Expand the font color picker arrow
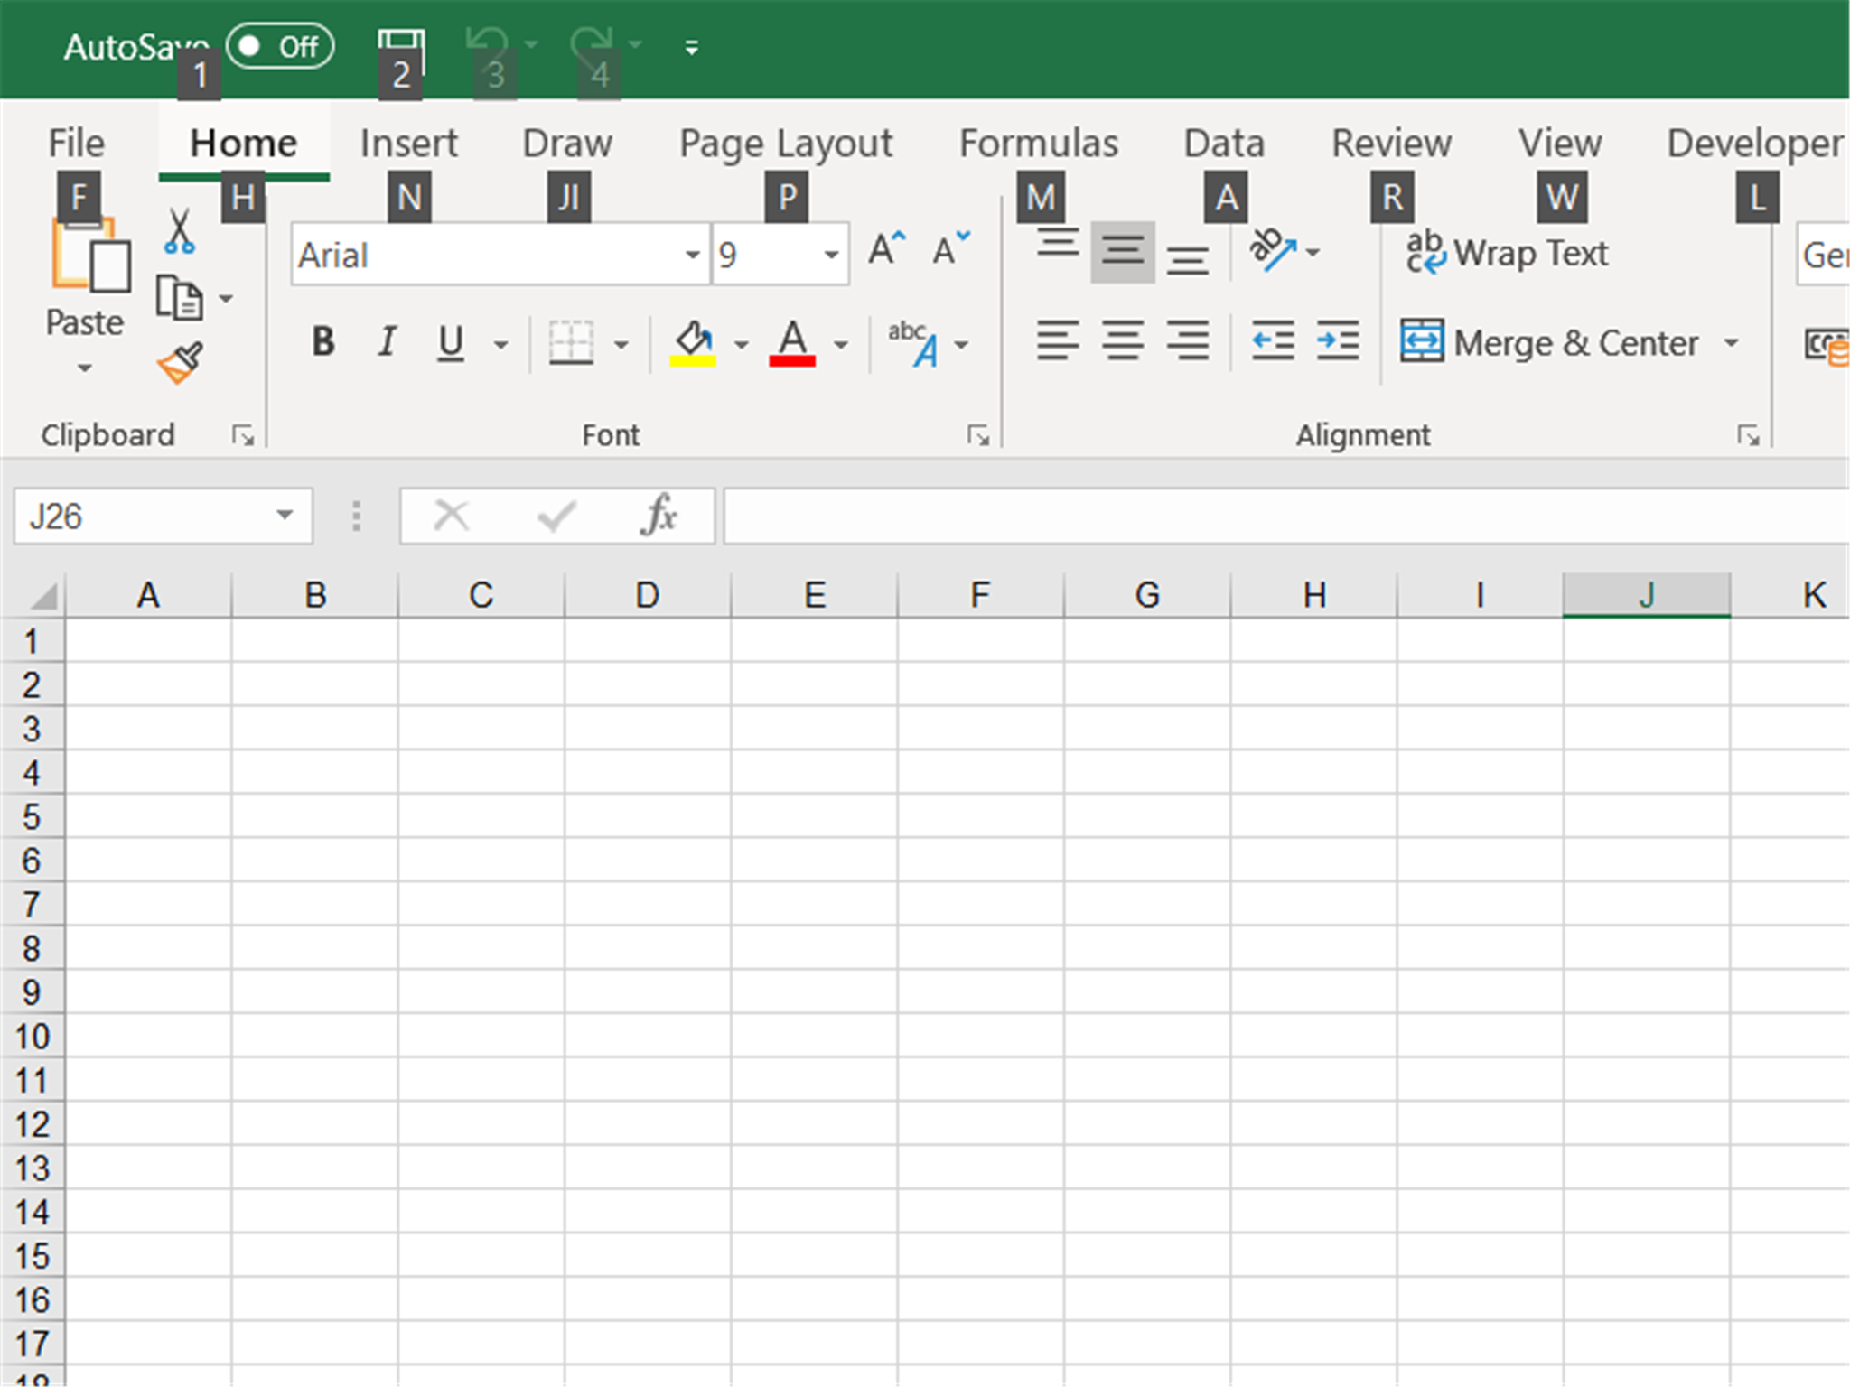1850x1387 pixels. click(x=841, y=344)
